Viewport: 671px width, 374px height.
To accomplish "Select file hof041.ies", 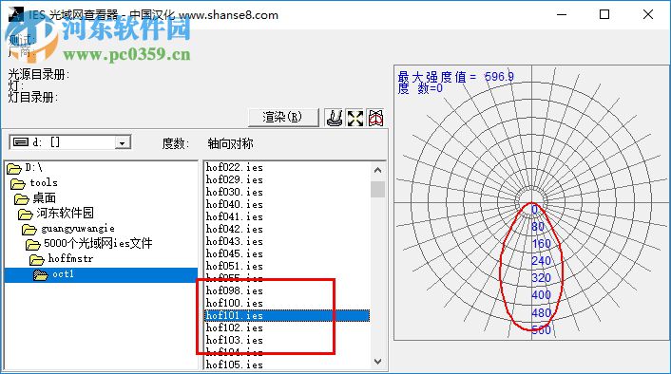I will point(235,216).
